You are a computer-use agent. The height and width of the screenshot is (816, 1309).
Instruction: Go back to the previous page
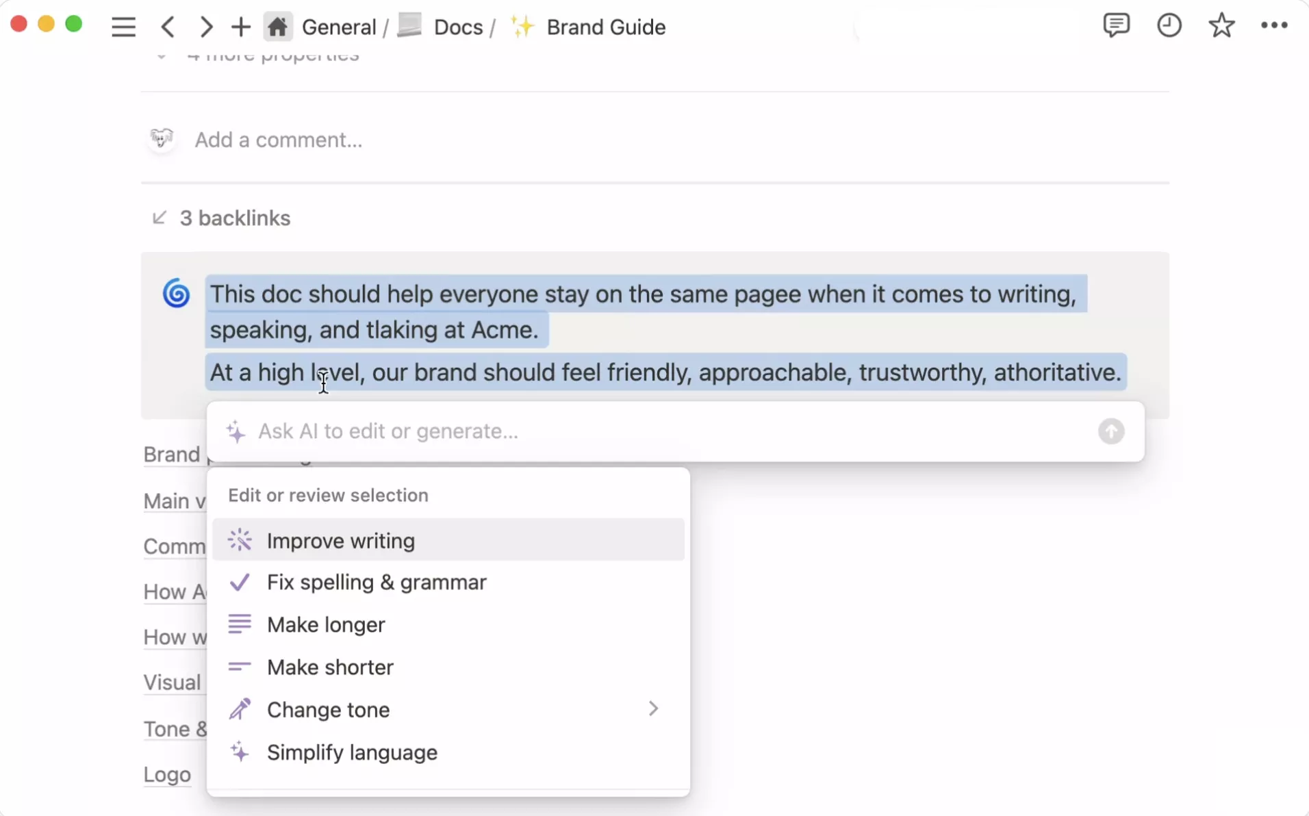point(168,27)
